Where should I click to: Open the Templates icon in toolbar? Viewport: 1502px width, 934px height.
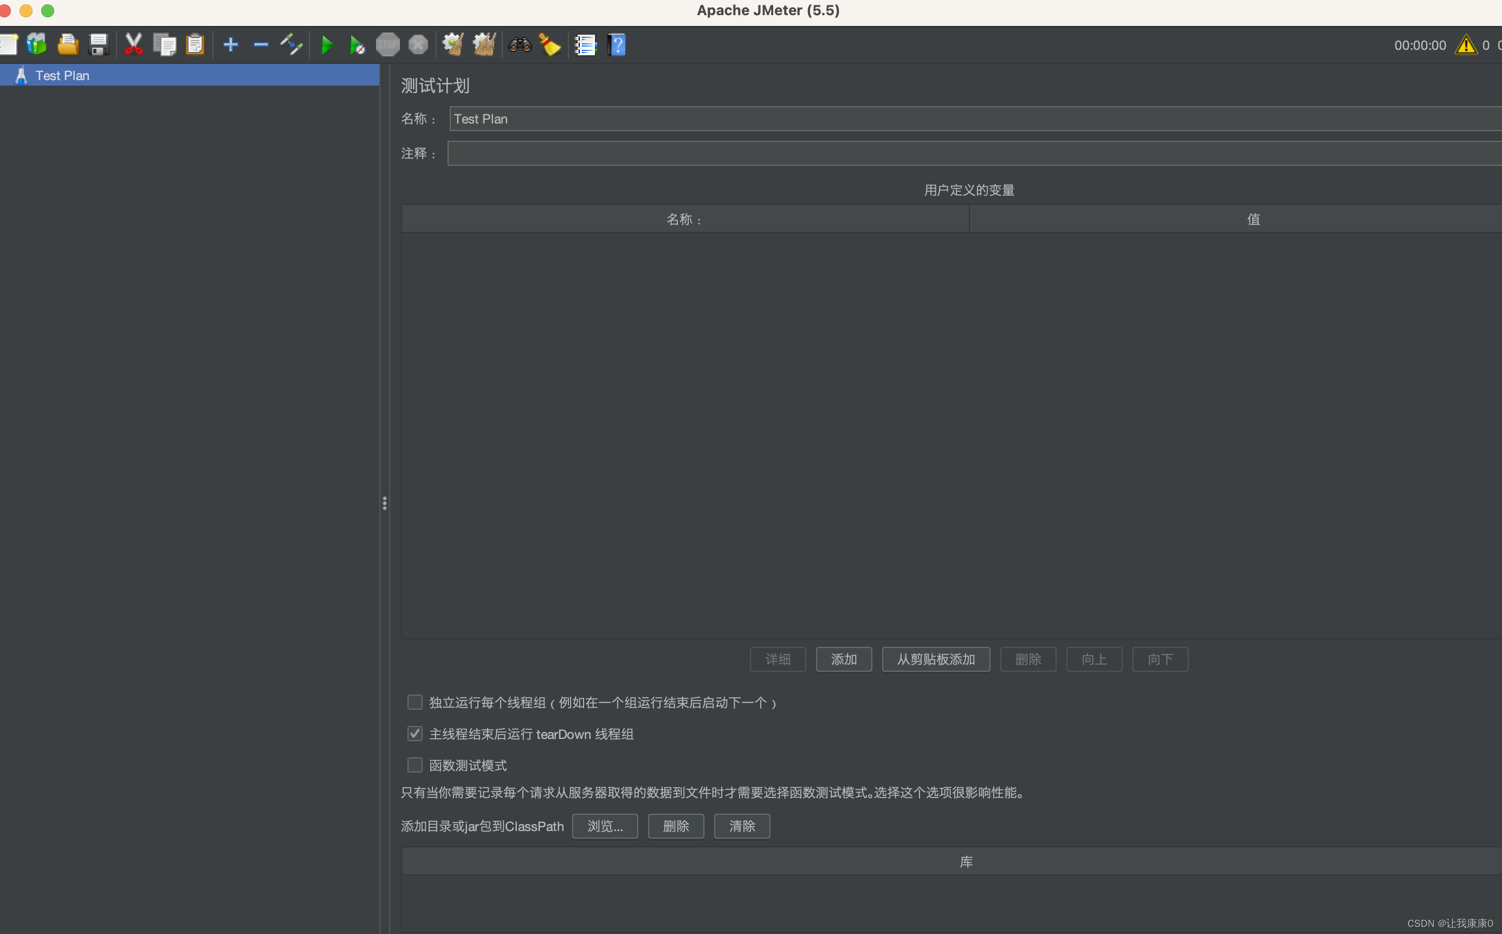37,44
